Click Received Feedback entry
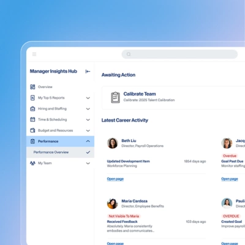 click(x=123, y=222)
